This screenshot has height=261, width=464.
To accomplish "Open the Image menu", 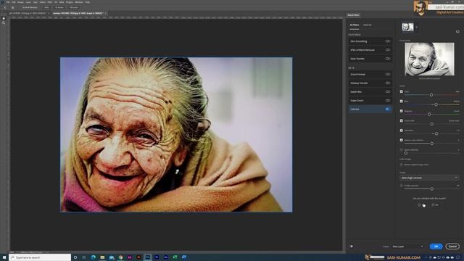I will pos(20,2).
